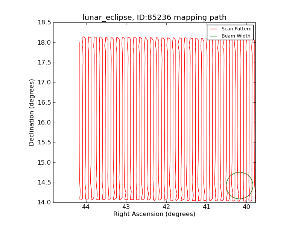This screenshot has height=225, width=301.
Task: Click the 15.0 declination tick label
Action: [44, 162]
